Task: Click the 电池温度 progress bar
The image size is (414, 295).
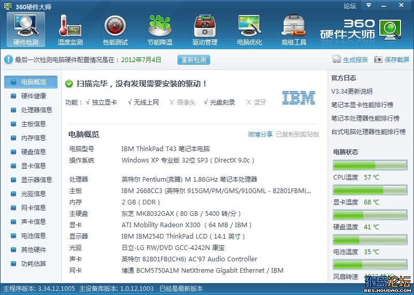Action: [x=370, y=240]
